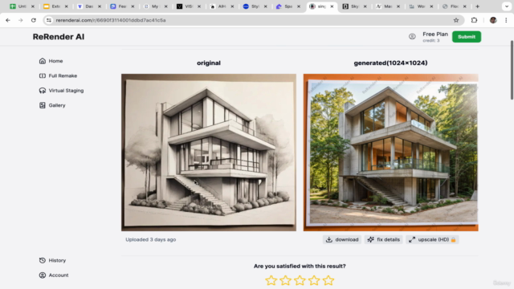Open the History page
Image resolution: width=514 pixels, height=289 pixels.
tap(52, 260)
